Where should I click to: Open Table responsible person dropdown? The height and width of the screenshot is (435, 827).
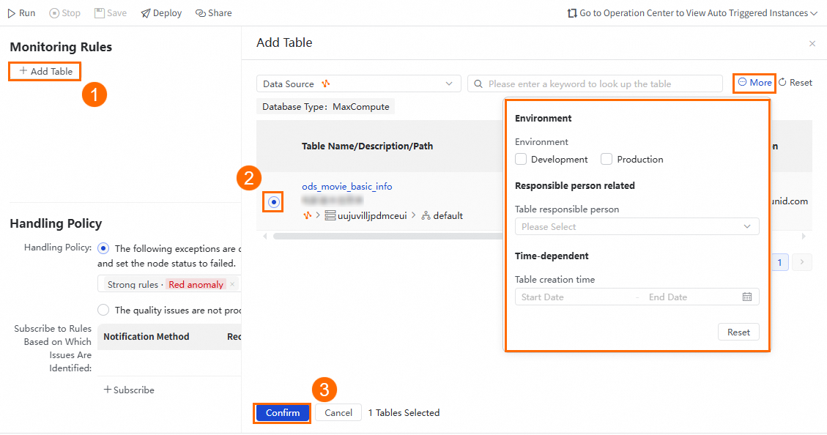click(637, 227)
